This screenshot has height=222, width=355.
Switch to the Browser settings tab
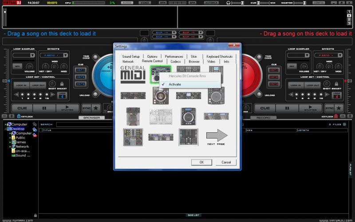click(x=194, y=61)
